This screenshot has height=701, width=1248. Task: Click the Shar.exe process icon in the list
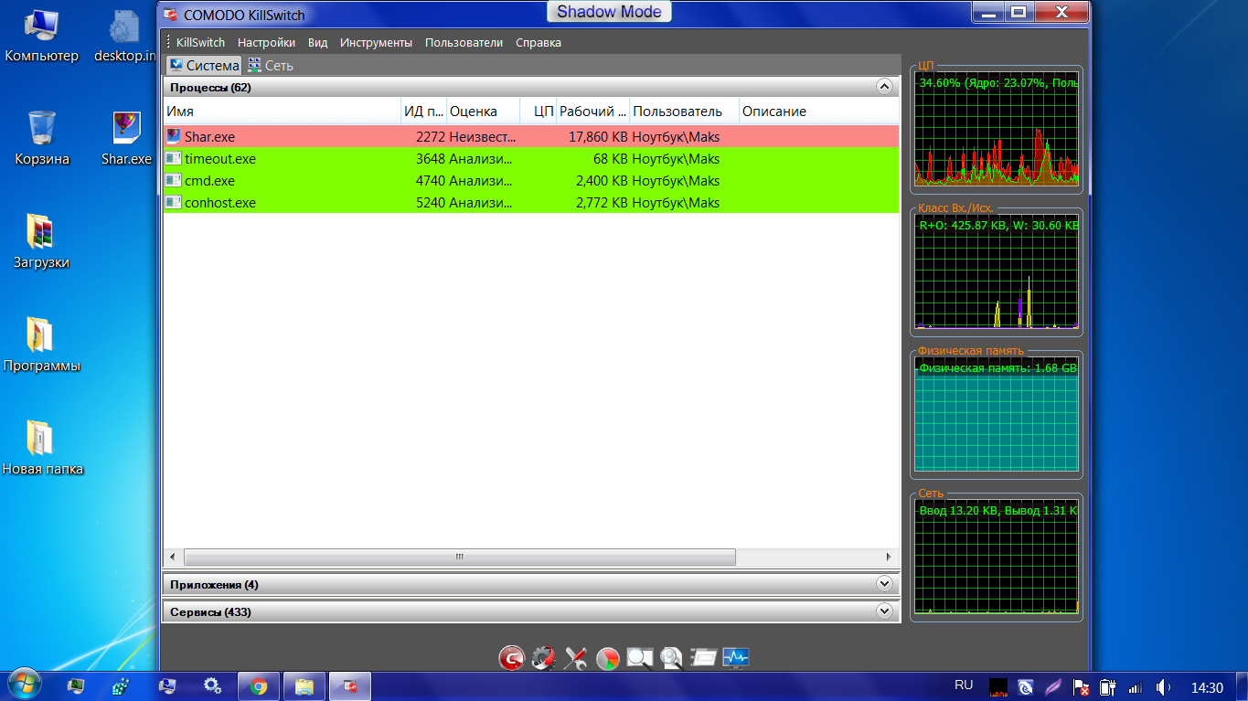tap(174, 136)
